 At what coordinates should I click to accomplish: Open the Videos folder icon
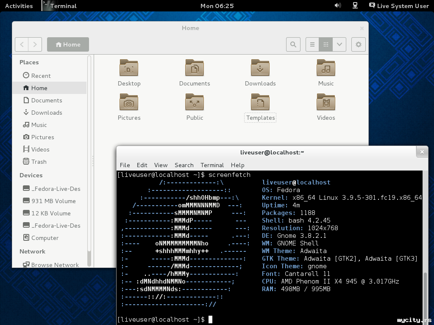tap(326, 102)
